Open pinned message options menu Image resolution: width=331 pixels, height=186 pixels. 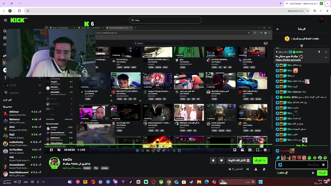point(326,52)
